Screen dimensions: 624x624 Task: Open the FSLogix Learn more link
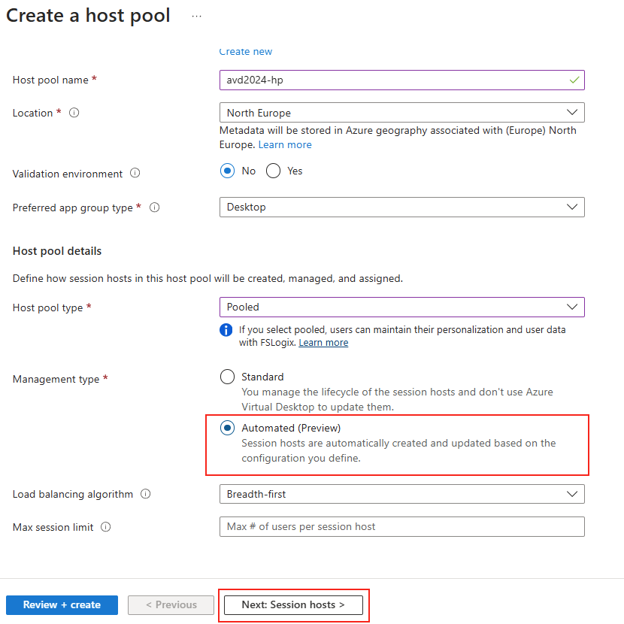coord(323,343)
